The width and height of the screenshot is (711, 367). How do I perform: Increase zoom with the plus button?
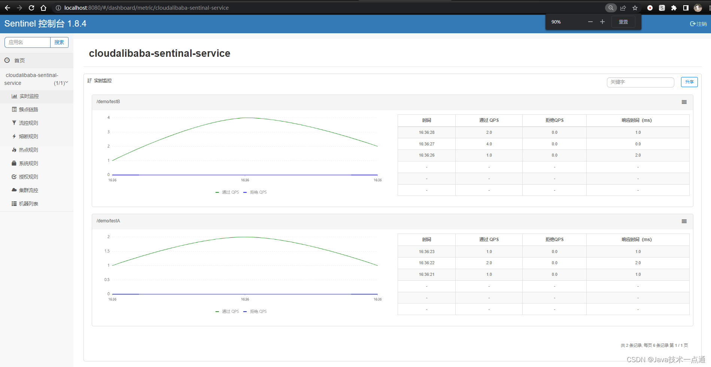(602, 22)
